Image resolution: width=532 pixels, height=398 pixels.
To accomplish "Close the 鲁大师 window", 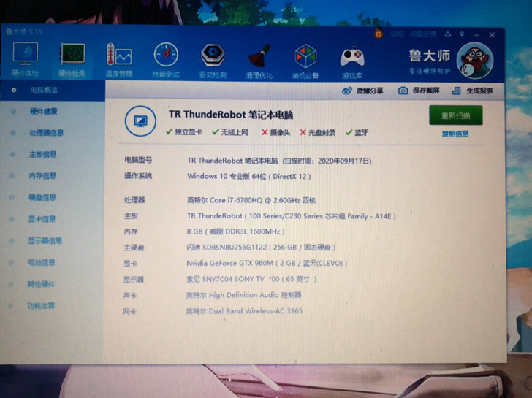I will (492, 34).
